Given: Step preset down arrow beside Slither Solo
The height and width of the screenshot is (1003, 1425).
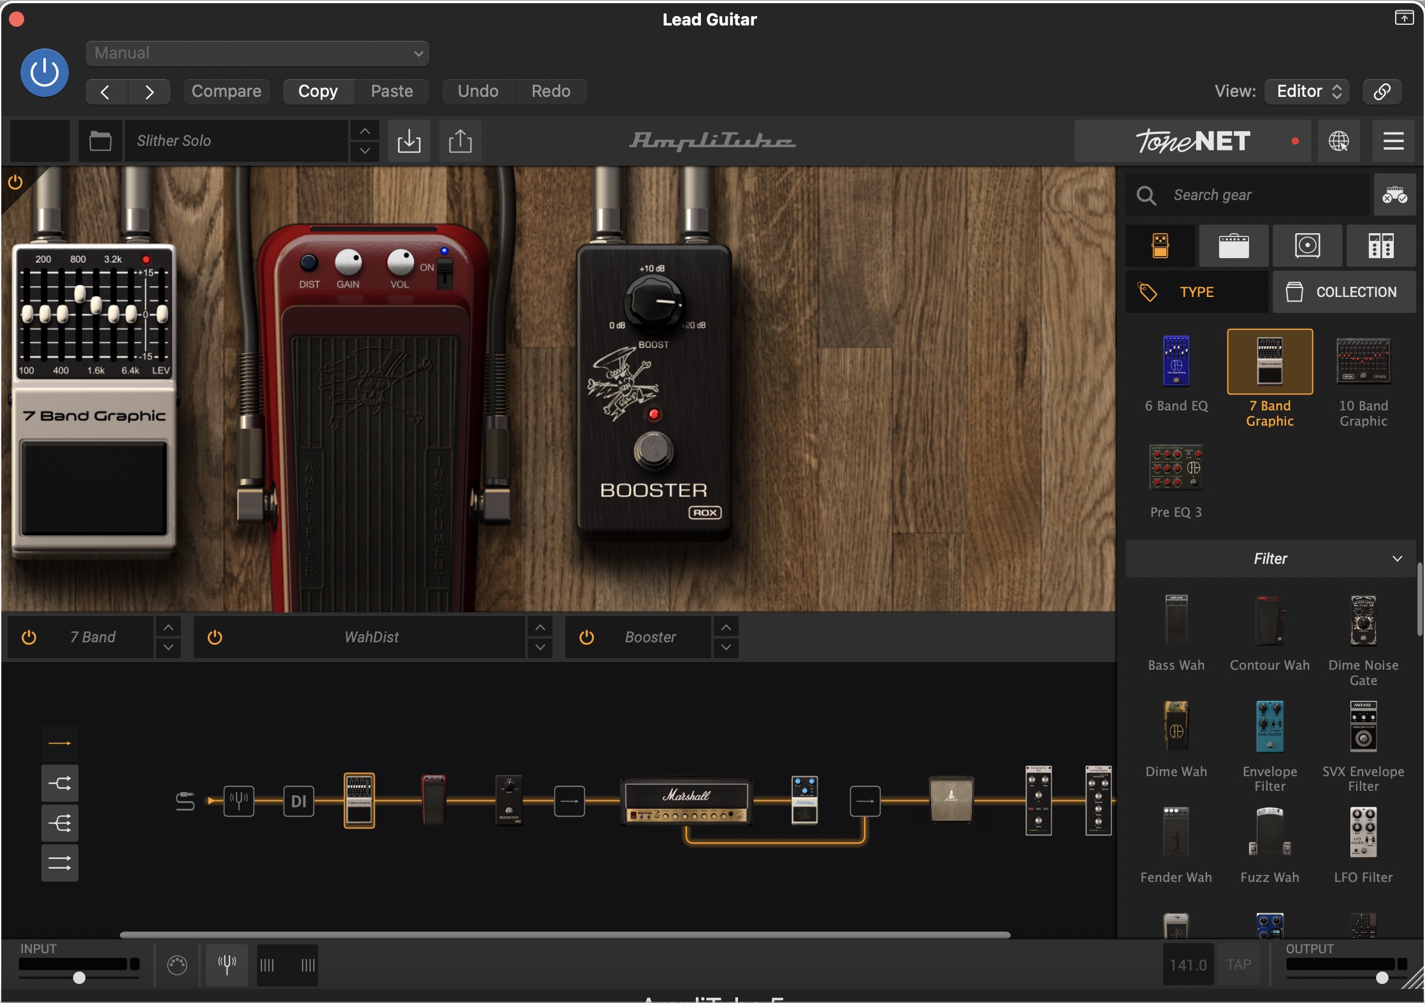Looking at the screenshot, I should coord(365,151).
